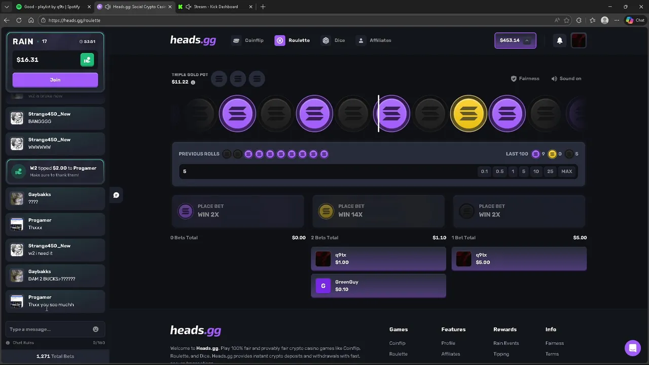Select the 25 bet preset

(x=550, y=171)
